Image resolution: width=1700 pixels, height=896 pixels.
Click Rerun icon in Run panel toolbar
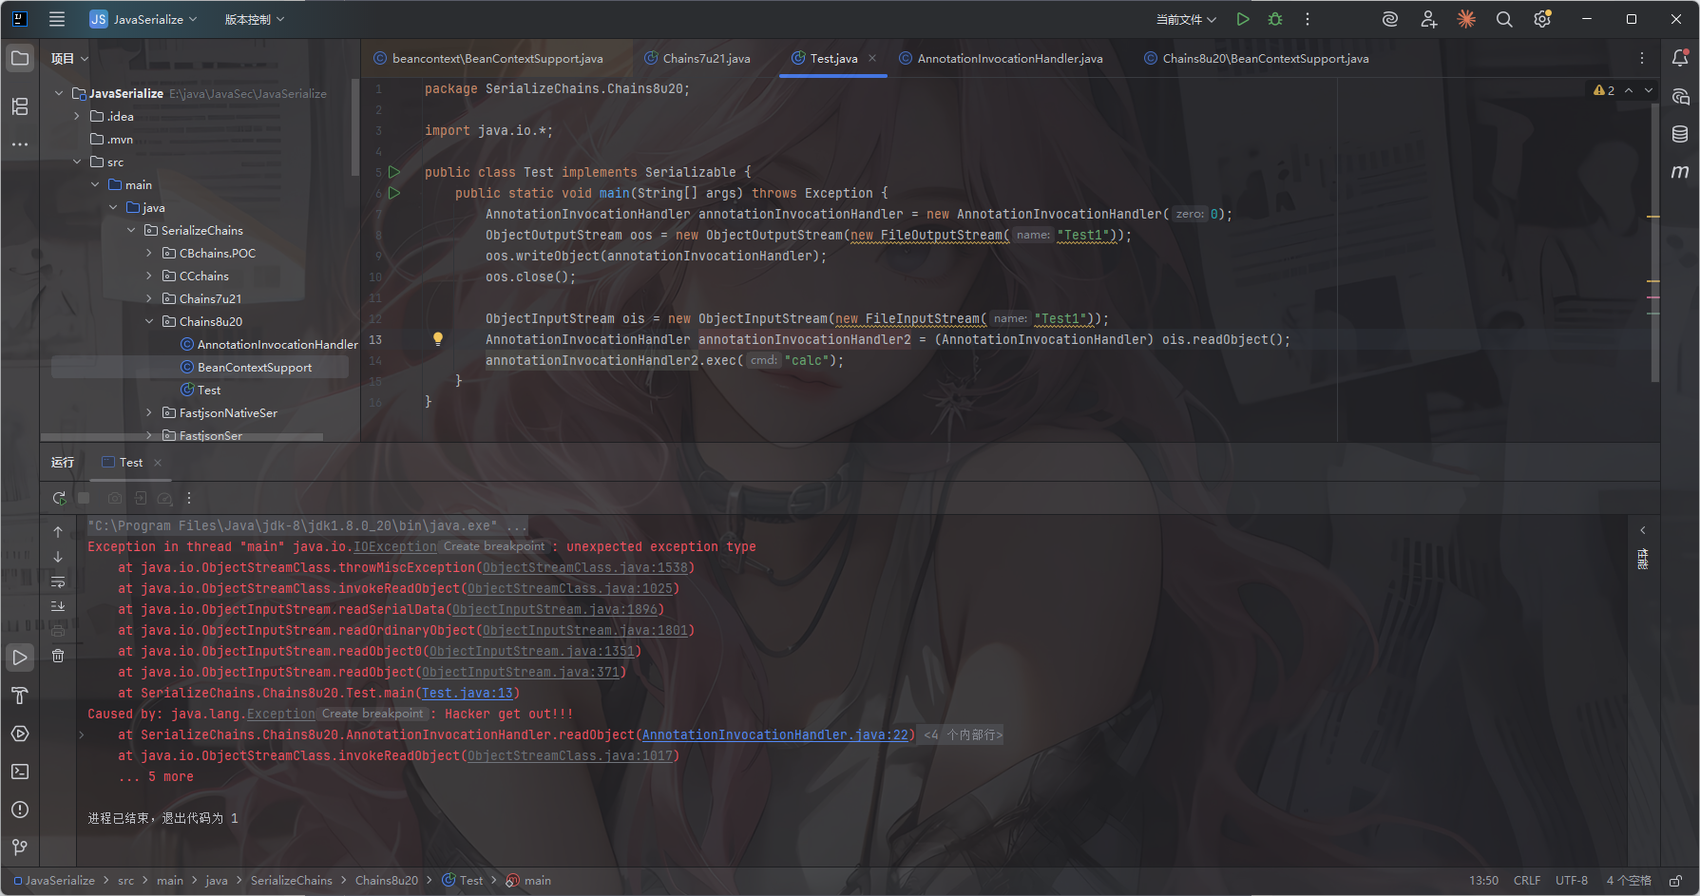pos(59,498)
